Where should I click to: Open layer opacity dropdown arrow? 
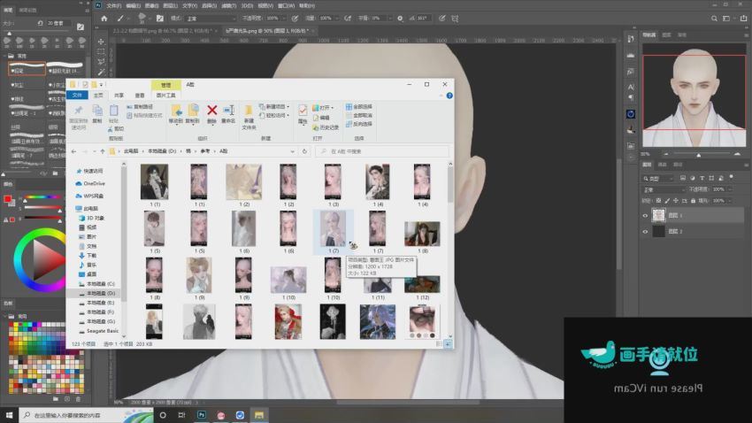tap(730, 189)
